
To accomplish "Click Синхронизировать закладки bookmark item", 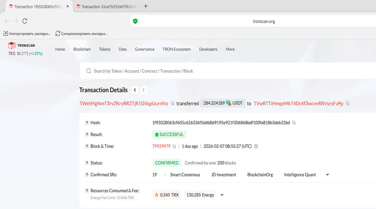I will pyautogui.click(x=81, y=33).
